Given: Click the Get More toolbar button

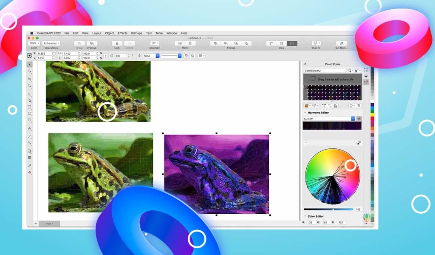Looking at the screenshot, I should 341,44.
